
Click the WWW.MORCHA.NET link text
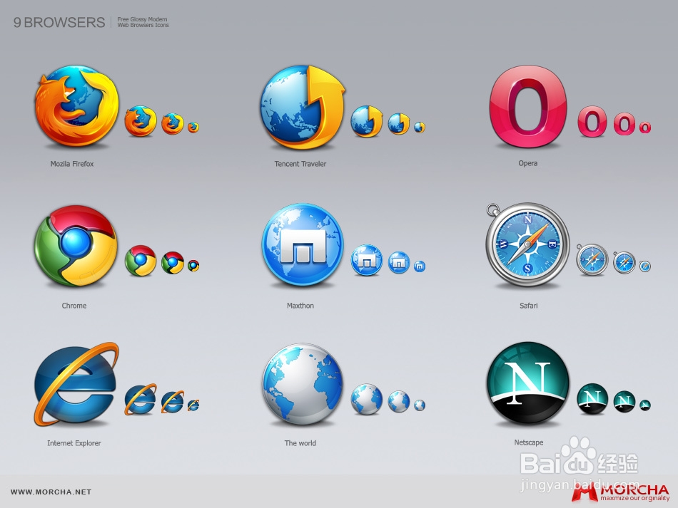[x=51, y=492]
